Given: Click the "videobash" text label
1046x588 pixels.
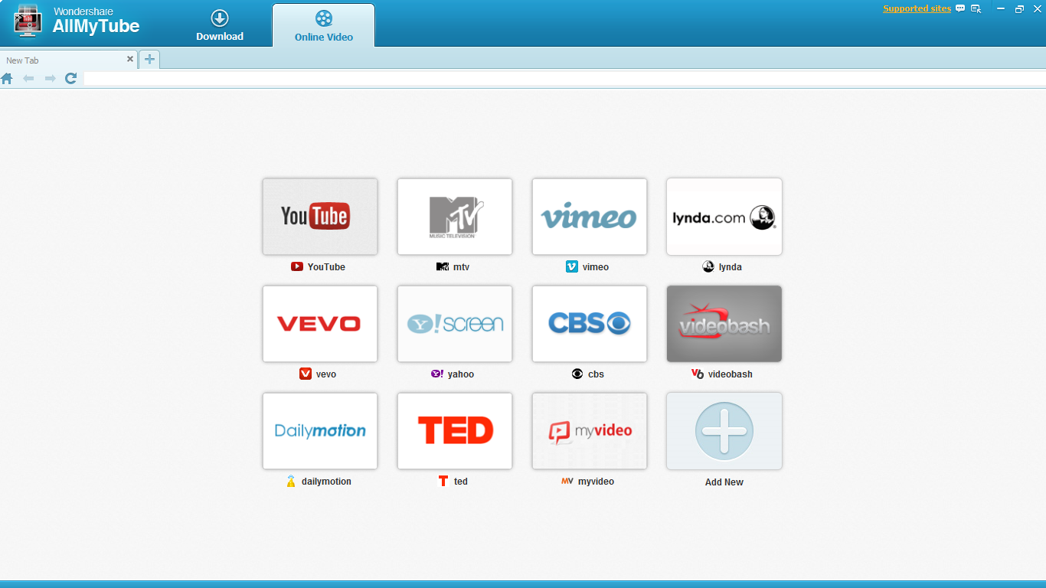Looking at the screenshot, I should (731, 374).
